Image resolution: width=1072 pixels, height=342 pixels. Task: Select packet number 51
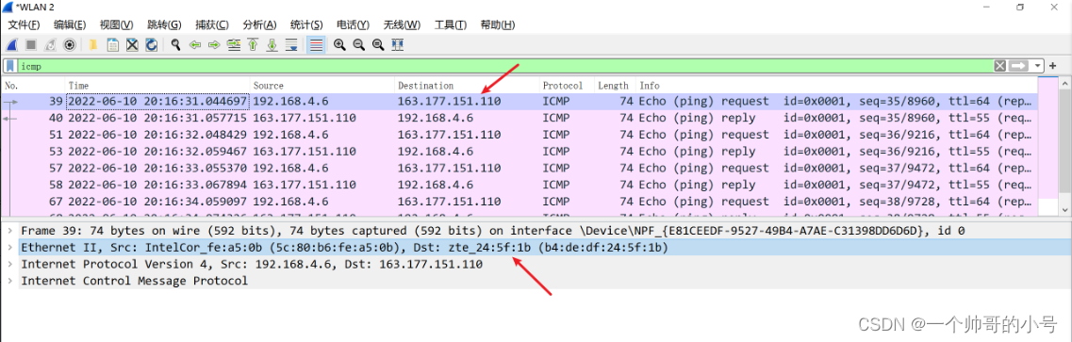click(x=520, y=135)
